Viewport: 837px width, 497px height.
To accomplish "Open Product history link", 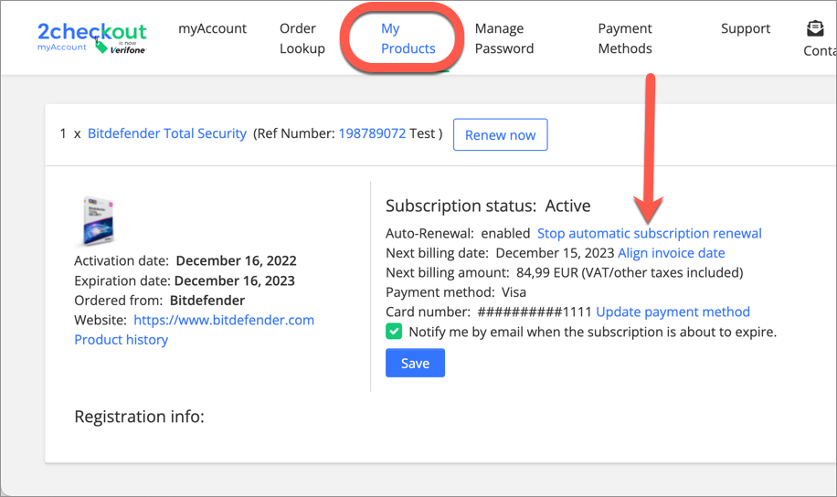I will pyautogui.click(x=122, y=340).
